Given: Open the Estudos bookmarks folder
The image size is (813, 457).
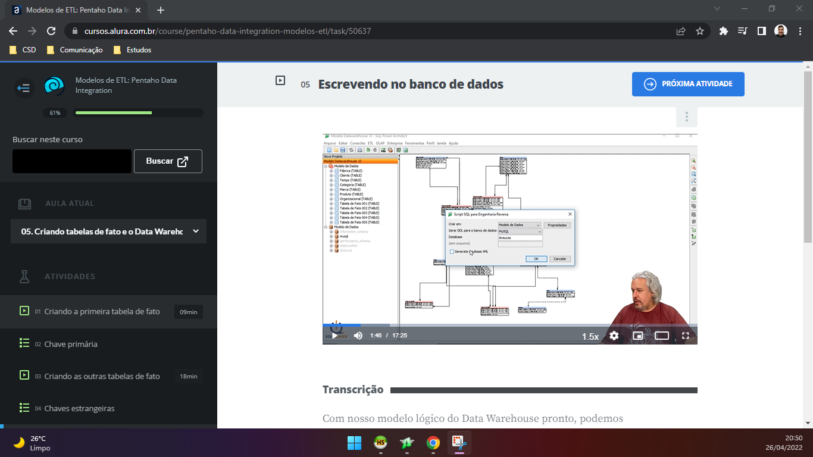Looking at the screenshot, I should point(132,50).
